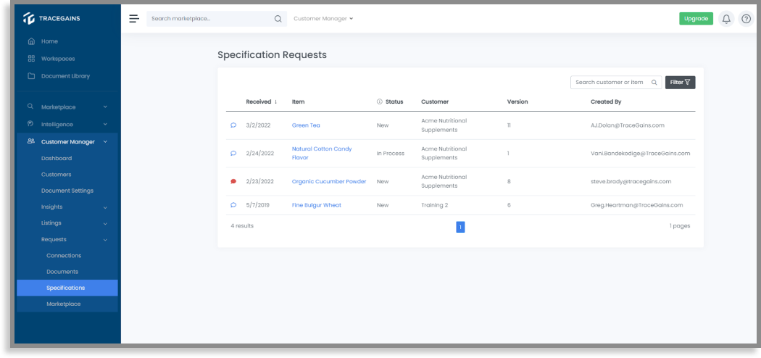
Task: Click the Search customer or item field
Action: (x=616, y=83)
